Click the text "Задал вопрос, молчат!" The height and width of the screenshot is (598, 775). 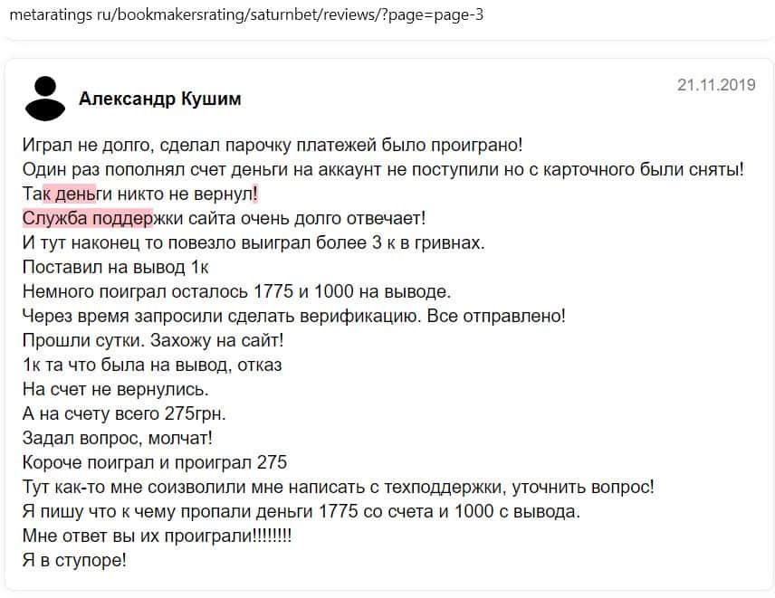117,439
